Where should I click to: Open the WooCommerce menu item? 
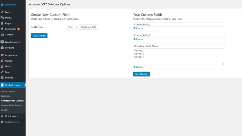coord(13,42)
